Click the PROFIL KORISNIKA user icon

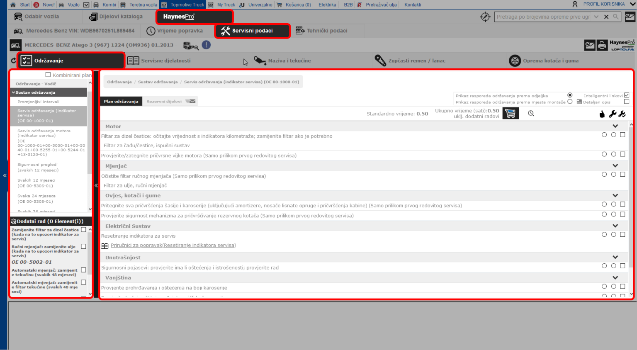575,4
